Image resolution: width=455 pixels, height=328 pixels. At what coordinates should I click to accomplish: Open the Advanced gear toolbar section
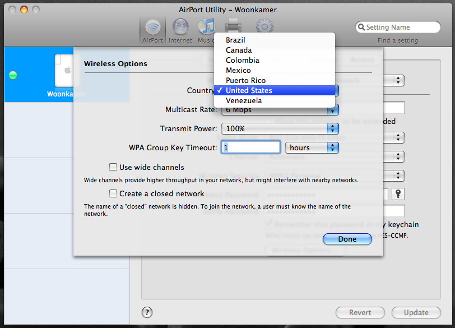(x=264, y=26)
